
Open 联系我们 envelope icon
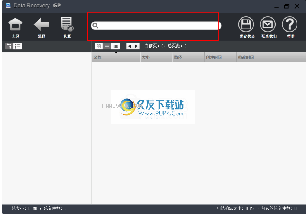(268, 25)
